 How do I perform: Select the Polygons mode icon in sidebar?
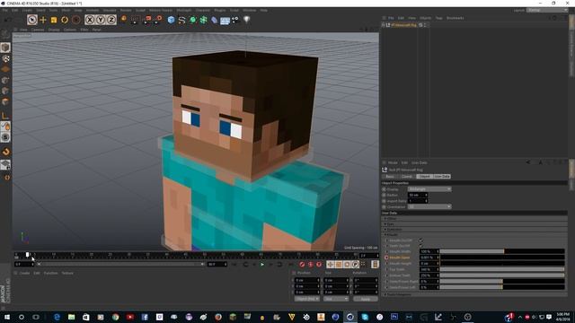point(5,101)
